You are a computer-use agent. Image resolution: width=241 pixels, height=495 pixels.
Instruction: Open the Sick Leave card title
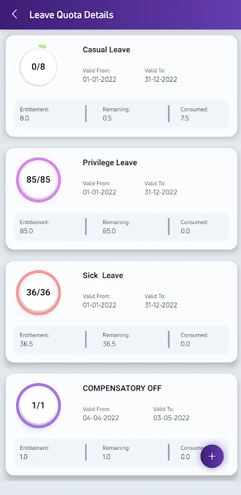click(103, 275)
